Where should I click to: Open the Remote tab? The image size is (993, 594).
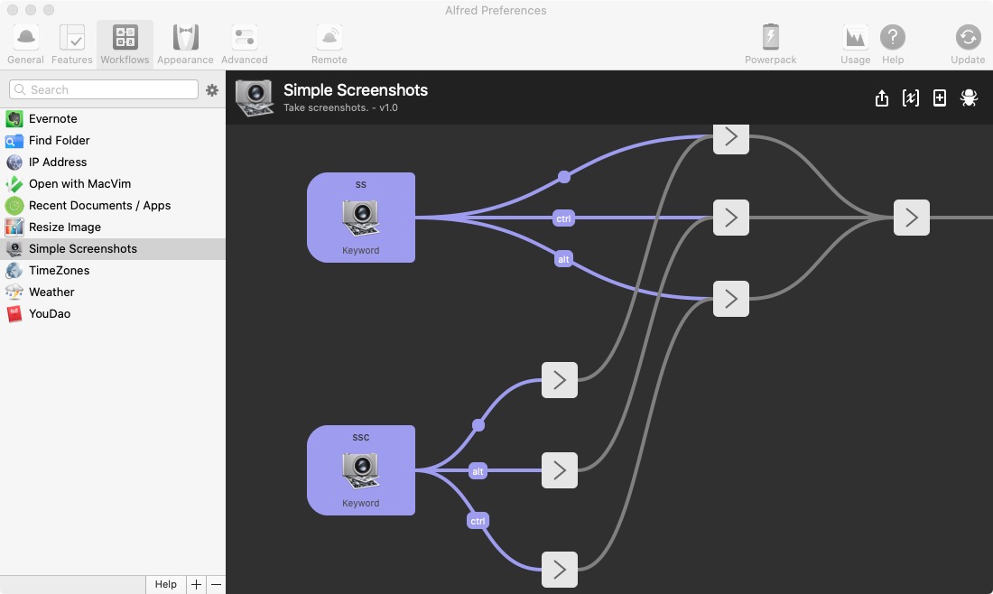point(329,44)
